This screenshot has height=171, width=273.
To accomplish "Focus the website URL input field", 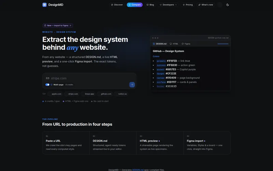I will point(89,78).
